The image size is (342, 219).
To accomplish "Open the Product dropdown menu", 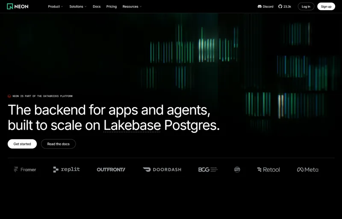I will tap(56, 6).
